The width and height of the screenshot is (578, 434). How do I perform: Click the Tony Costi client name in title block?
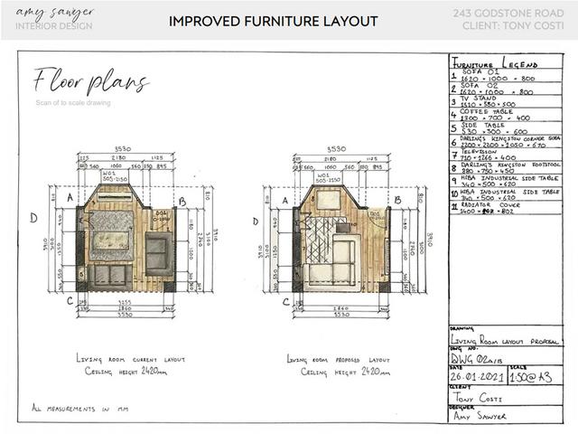[479, 396]
